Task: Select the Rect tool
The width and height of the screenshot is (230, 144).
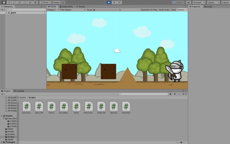Action: point(25,2)
